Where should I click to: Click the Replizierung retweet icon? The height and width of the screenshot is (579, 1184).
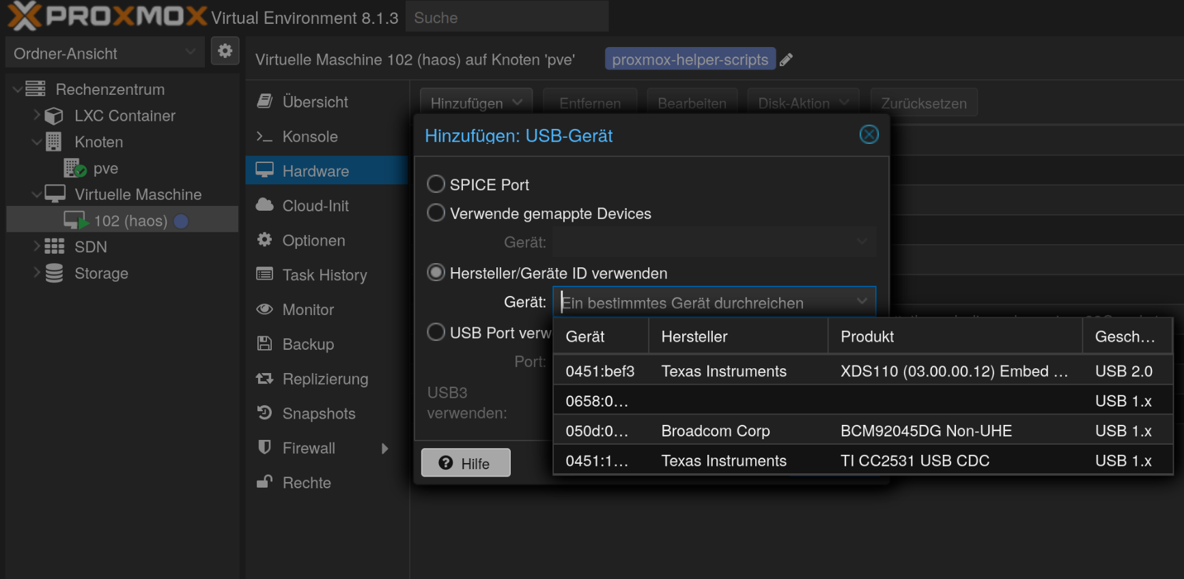tap(265, 378)
